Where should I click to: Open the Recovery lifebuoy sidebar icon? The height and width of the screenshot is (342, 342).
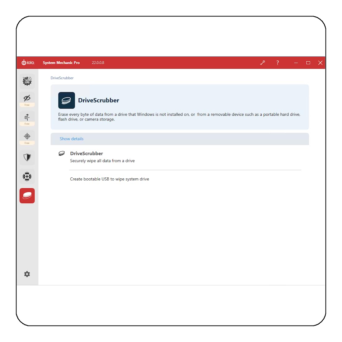pyautogui.click(x=27, y=176)
